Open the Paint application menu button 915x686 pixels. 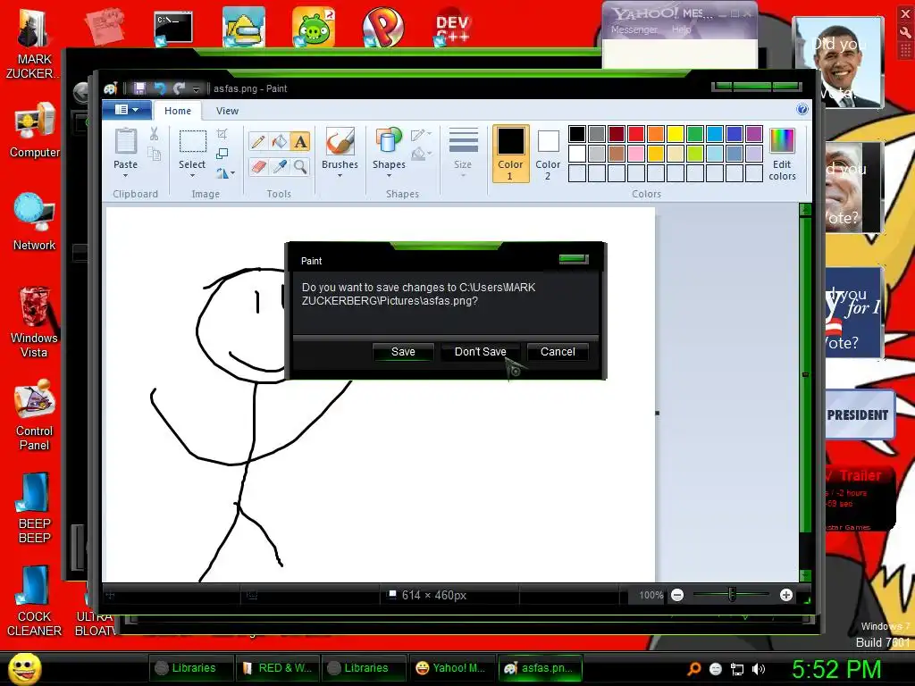point(127,110)
